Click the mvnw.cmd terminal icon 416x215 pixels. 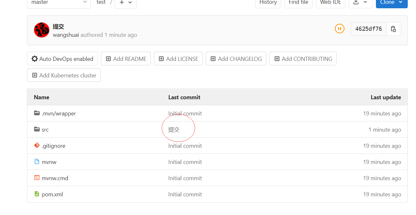pos(37,178)
